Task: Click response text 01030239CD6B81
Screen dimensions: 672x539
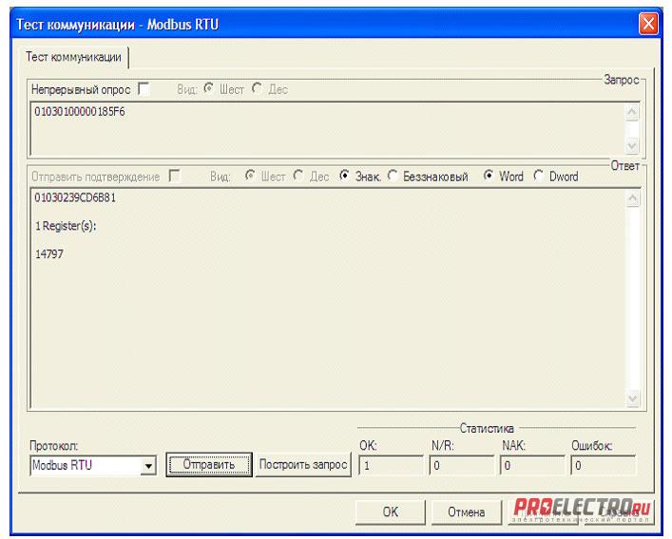Action: (x=75, y=198)
